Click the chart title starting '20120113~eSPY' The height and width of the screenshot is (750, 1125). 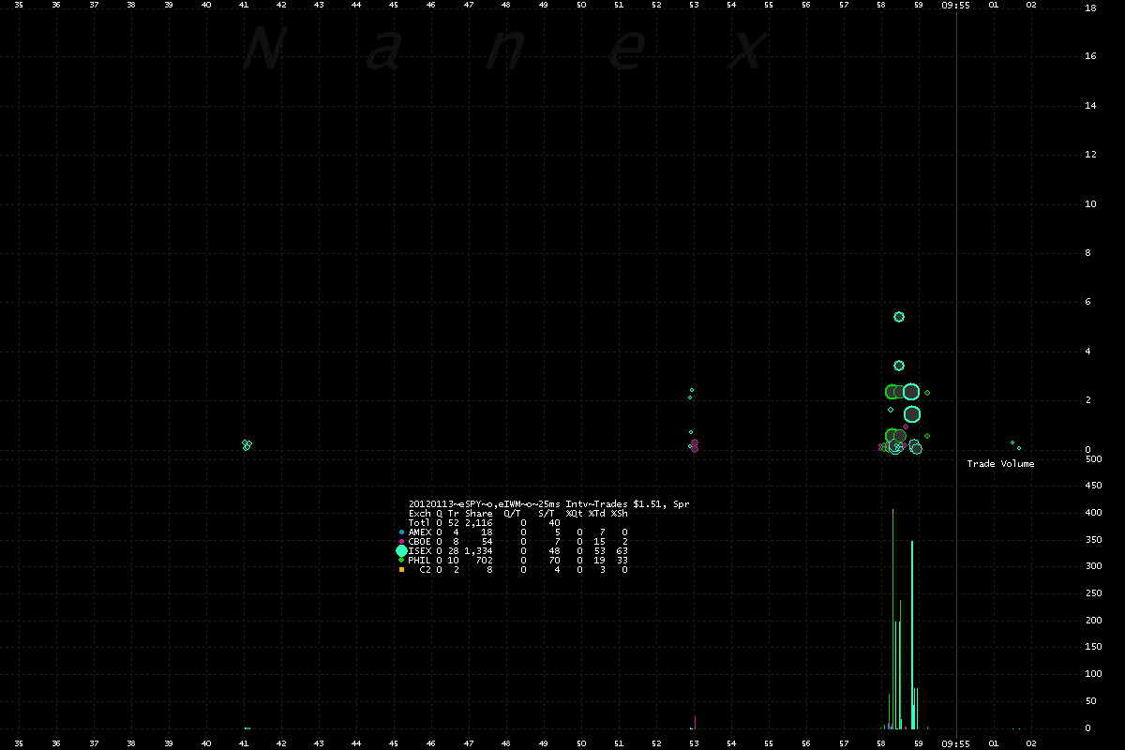[549, 503]
